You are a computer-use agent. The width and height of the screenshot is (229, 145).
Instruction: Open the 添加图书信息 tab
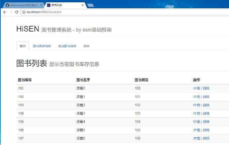pos(67,46)
